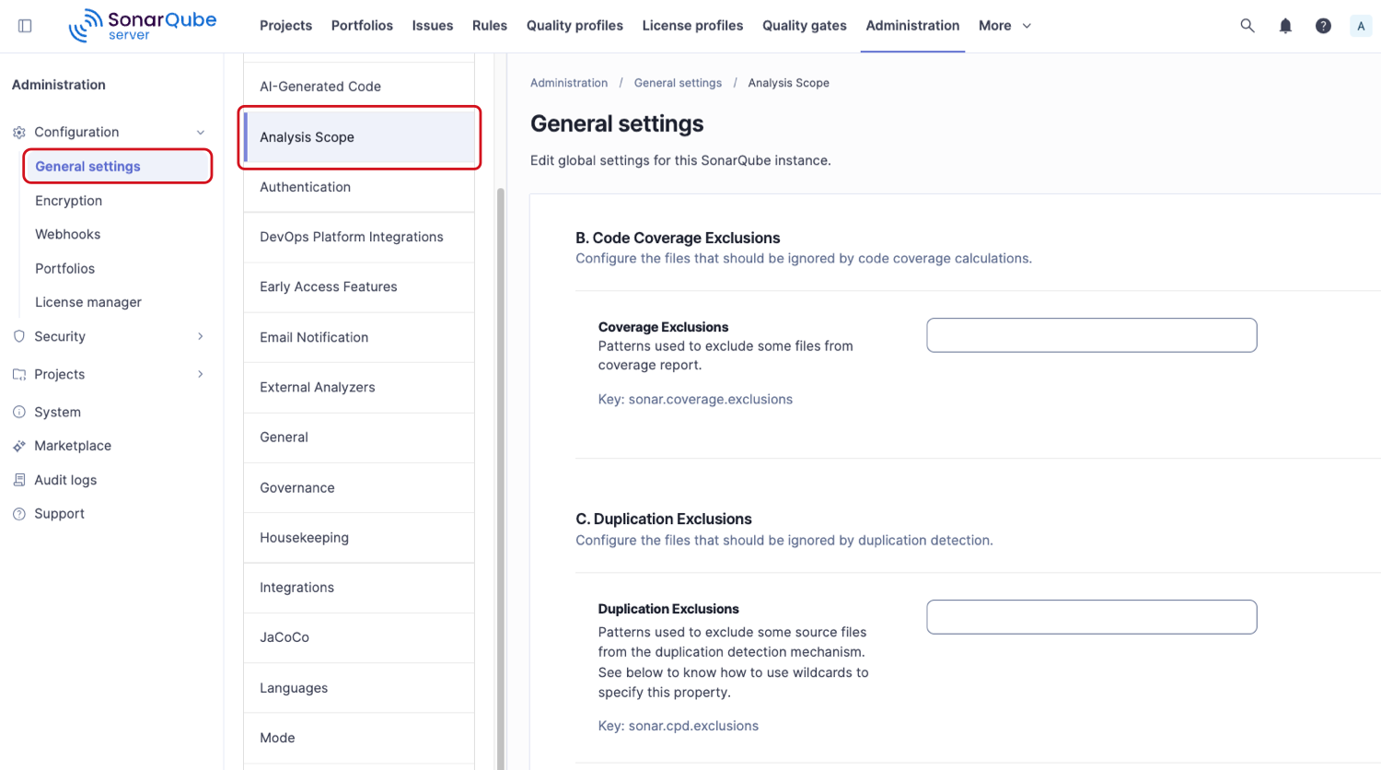
Task: Open Quality profiles
Action: (574, 26)
